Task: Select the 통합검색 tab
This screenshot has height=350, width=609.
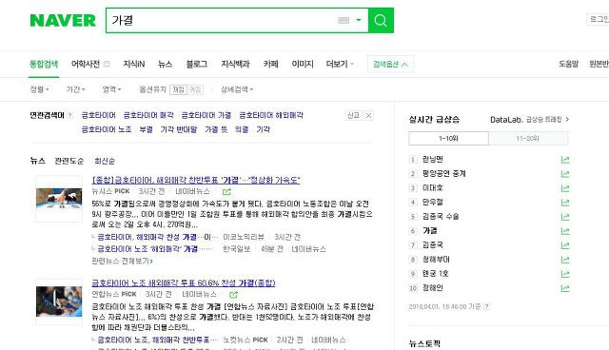Action: click(x=44, y=64)
